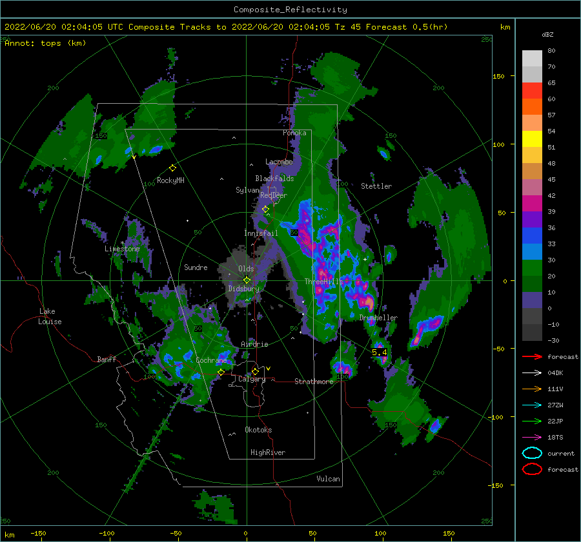Select the Sylvan label
Image resolution: width=581 pixels, height=542 pixels.
click(x=247, y=190)
